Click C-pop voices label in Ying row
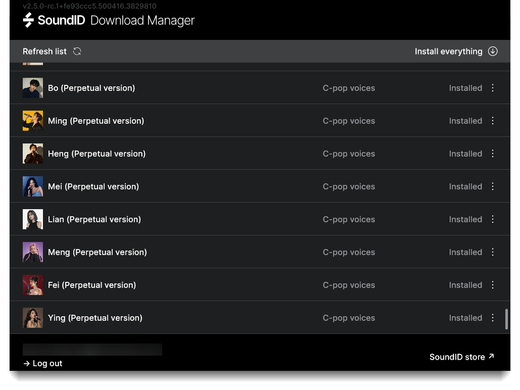The image size is (520, 390). [x=349, y=318]
